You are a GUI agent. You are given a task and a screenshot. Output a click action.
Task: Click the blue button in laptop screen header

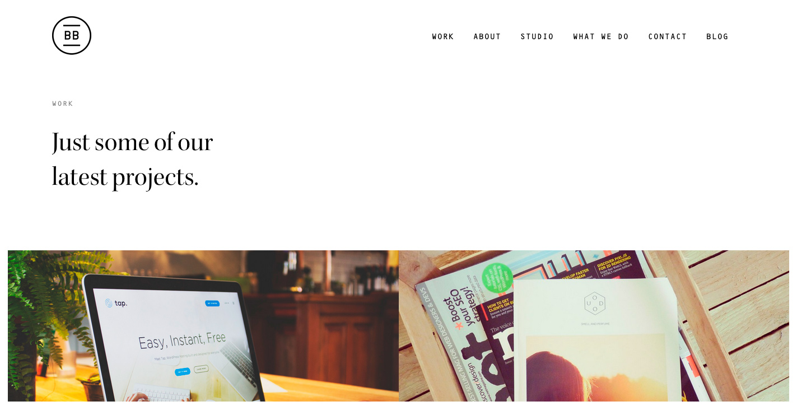click(x=212, y=303)
